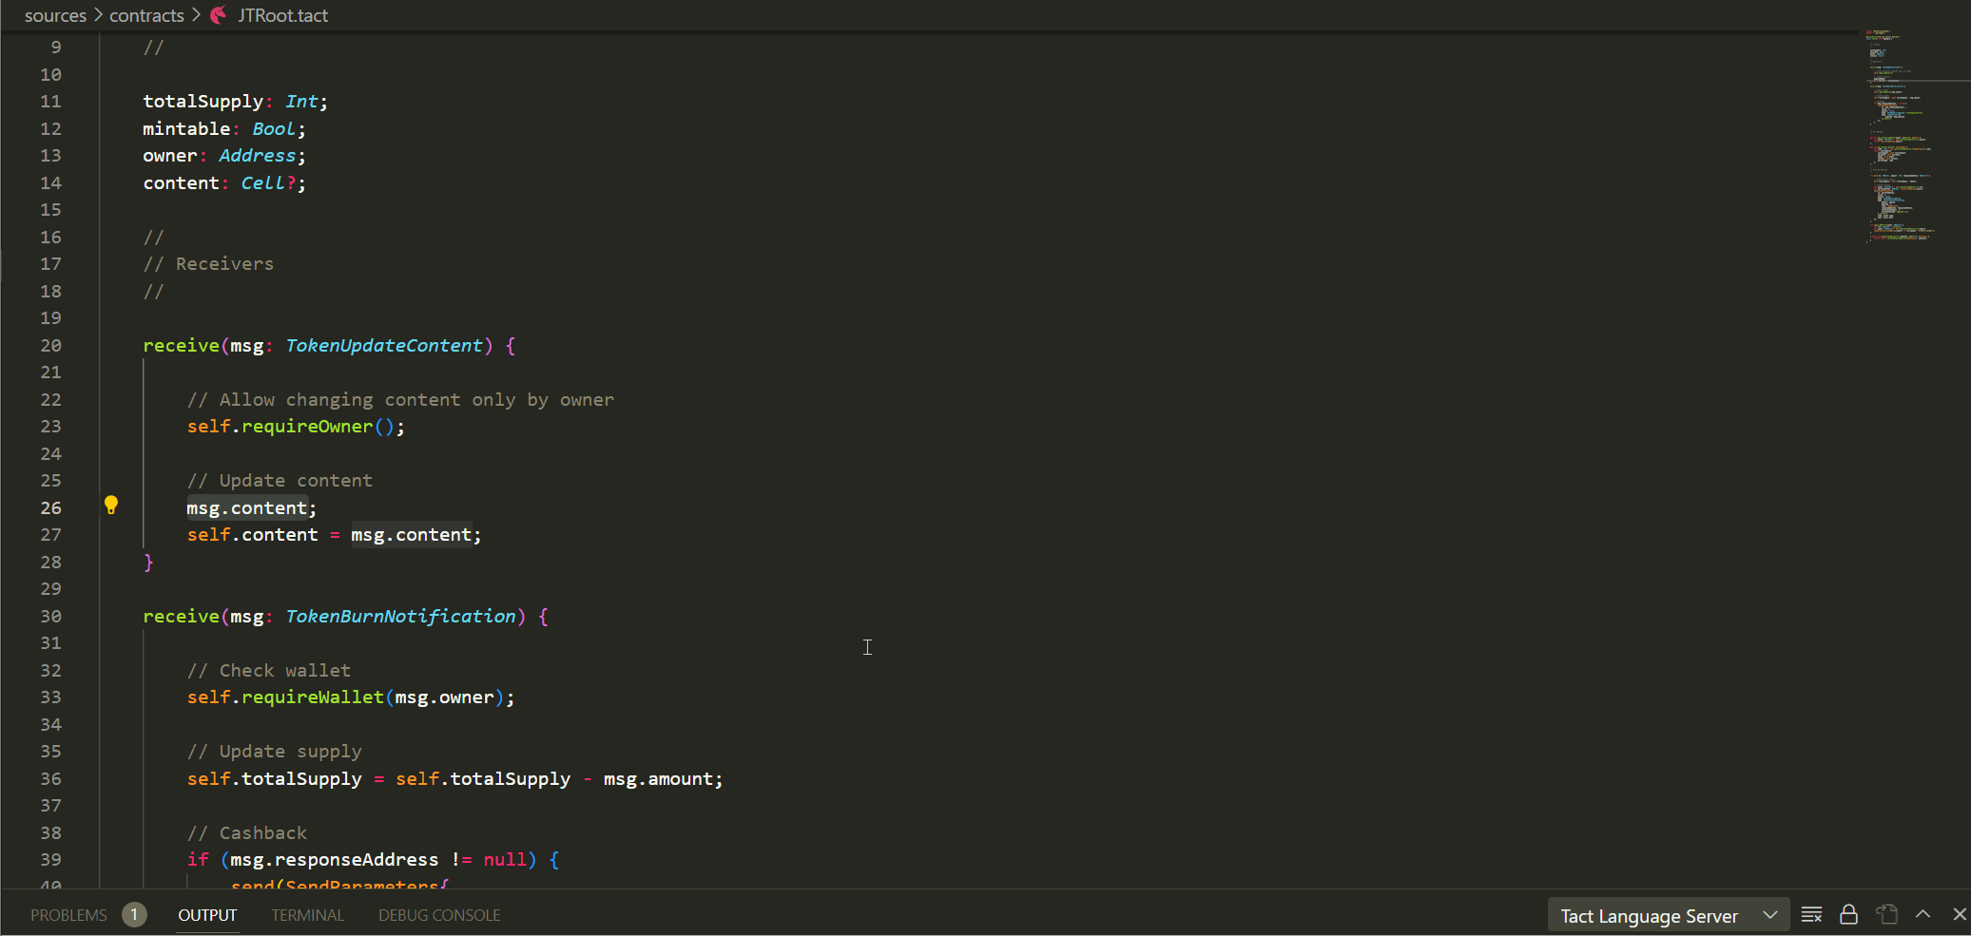1971x936 pixels.
Task: Click the closing brace on line 28
Action: tap(148, 562)
